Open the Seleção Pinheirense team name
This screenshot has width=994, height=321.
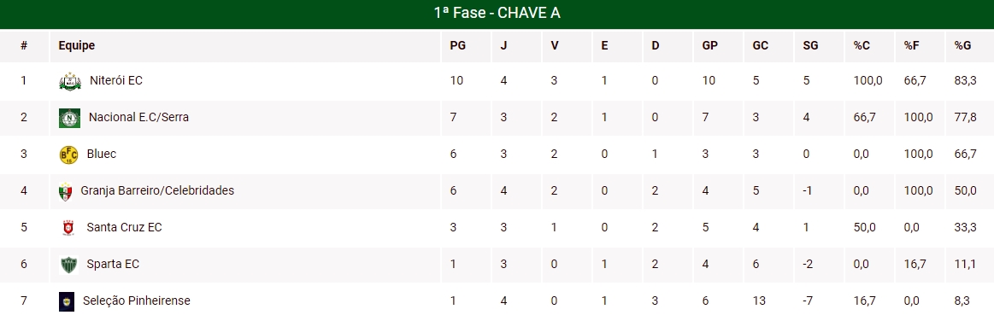[x=136, y=301]
